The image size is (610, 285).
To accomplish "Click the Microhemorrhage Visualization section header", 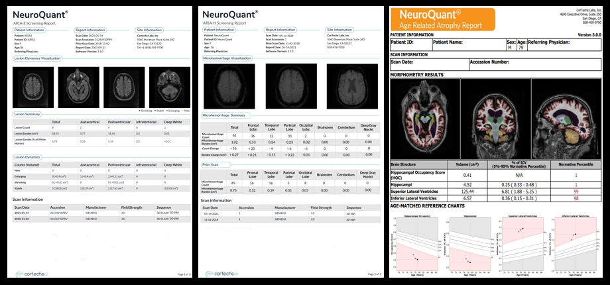I will coord(227,58).
